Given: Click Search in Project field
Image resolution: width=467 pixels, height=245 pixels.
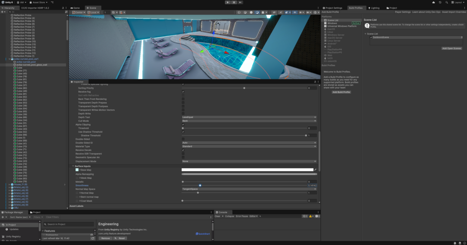Looking at the screenshot, I should click(68, 224).
